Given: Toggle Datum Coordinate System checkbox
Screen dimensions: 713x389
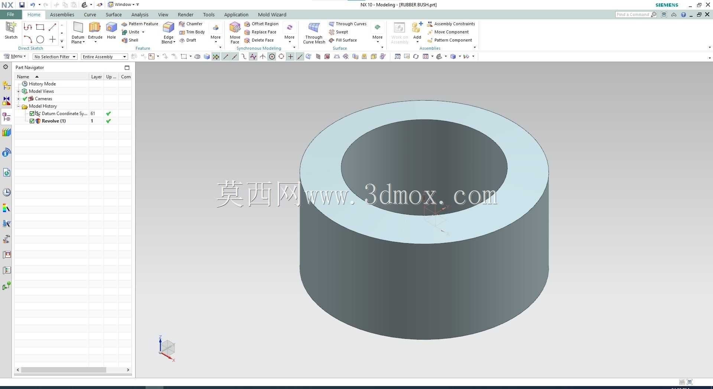Looking at the screenshot, I should [32, 114].
